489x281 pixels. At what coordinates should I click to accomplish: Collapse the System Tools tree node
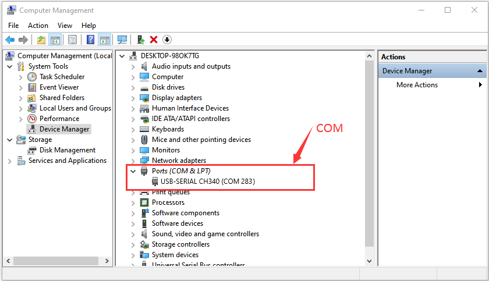[10, 67]
